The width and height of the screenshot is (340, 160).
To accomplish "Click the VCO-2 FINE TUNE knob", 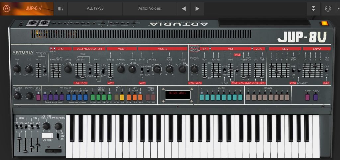I will click(x=170, y=69).
